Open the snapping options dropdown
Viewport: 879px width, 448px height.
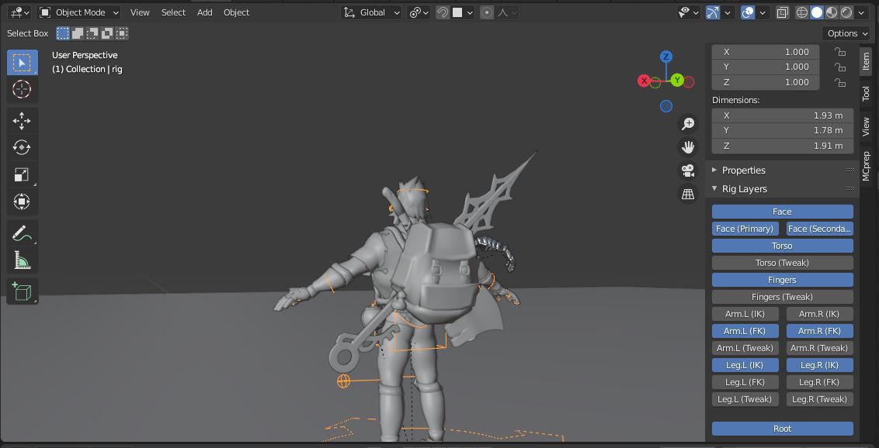(463, 12)
